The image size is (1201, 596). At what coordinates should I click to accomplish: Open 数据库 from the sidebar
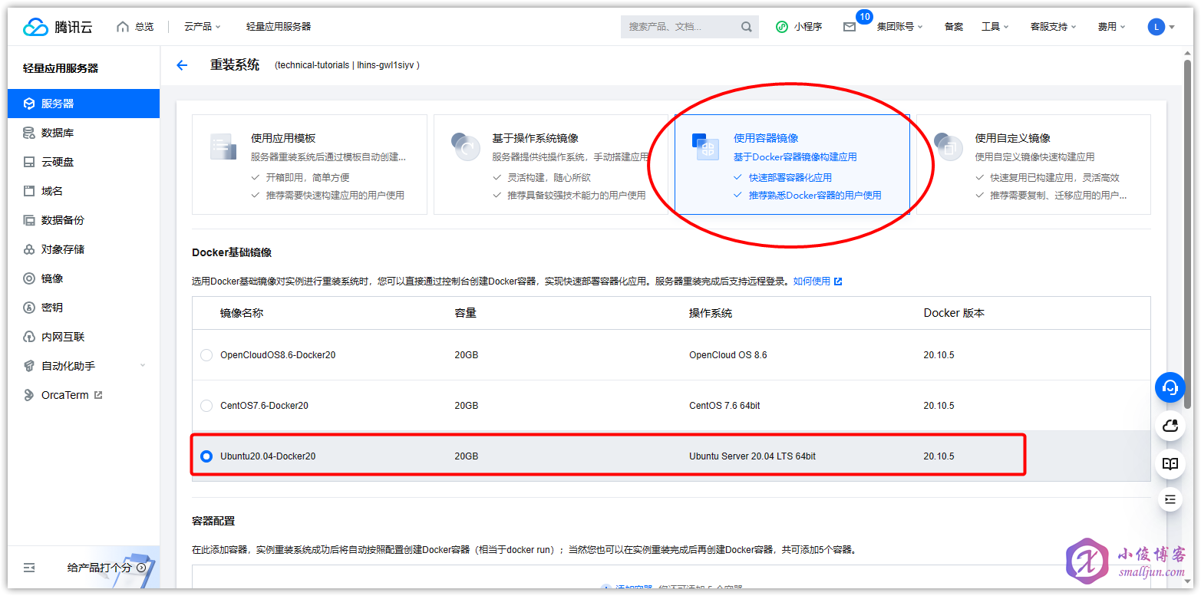pos(84,133)
